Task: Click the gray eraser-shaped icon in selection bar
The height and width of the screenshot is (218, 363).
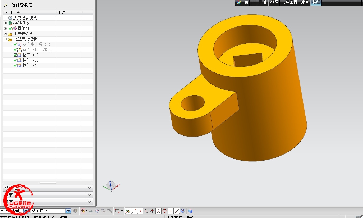Action: click(x=97, y=211)
